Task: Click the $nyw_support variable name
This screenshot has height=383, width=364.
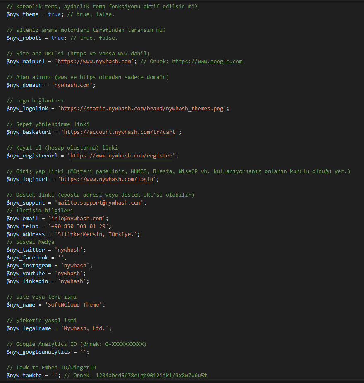Action: 26,203
